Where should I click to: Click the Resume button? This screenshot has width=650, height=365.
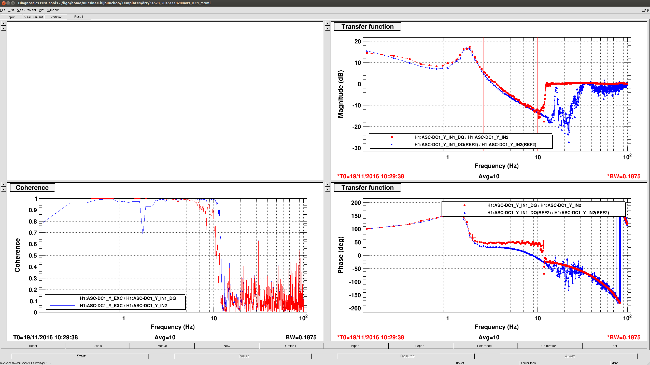point(406,356)
